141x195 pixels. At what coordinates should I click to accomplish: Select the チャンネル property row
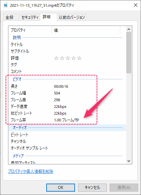[67, 141]
